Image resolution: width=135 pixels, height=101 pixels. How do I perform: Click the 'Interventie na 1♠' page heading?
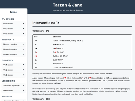click(46, 23)
